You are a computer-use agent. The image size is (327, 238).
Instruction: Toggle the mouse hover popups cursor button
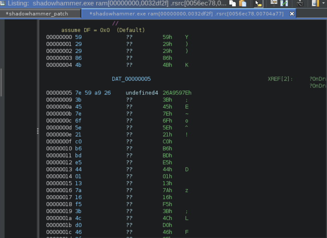point(258,3)
